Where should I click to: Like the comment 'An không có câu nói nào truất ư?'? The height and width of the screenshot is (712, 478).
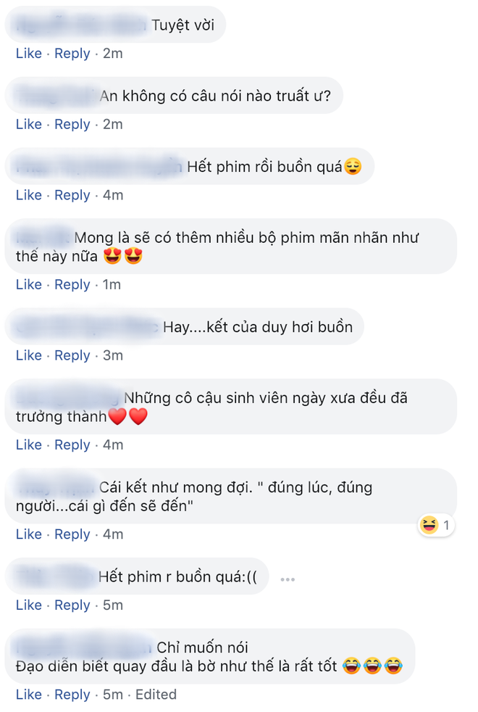(x=29, y=125)
